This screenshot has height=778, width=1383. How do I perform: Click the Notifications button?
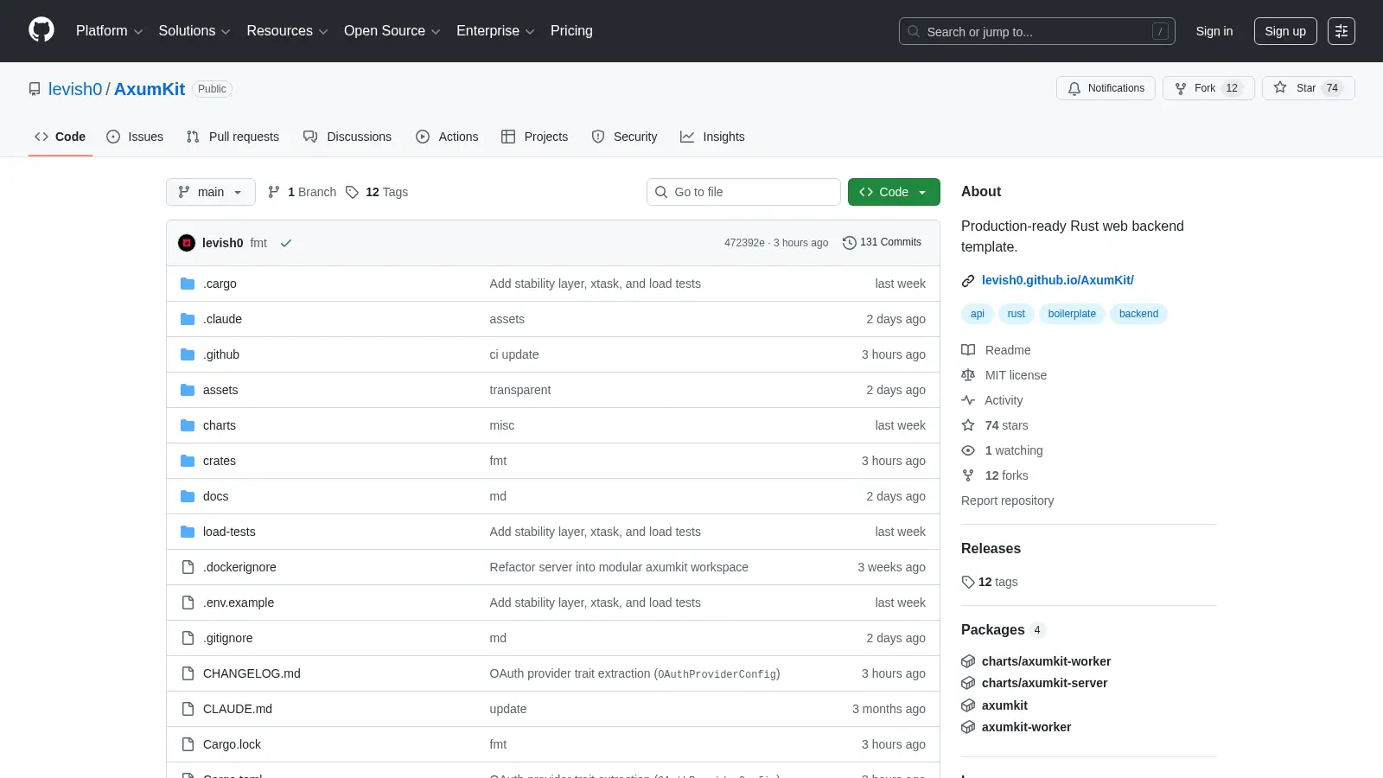(x=1106, y=88)
